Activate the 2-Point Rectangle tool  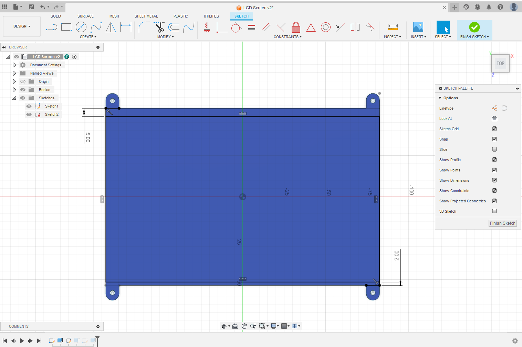[66, 27]
